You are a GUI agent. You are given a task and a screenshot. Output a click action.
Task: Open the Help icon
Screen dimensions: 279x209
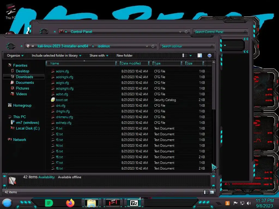point(210,56)
